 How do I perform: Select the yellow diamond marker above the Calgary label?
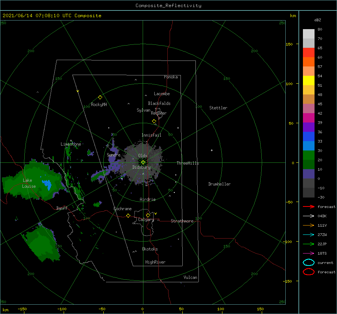pos(148,215)
